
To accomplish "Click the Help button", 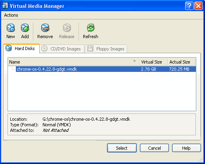I will click(186, 148).
